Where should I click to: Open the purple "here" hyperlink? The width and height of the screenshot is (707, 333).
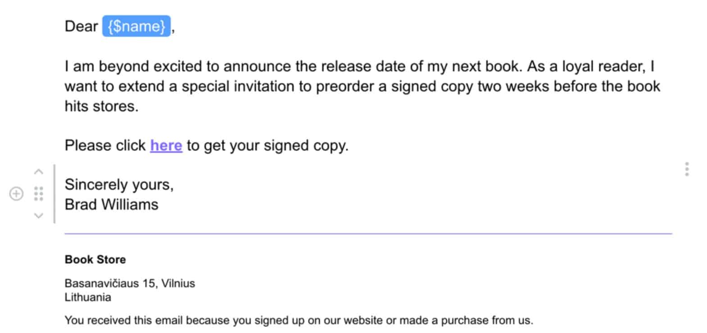166,145
